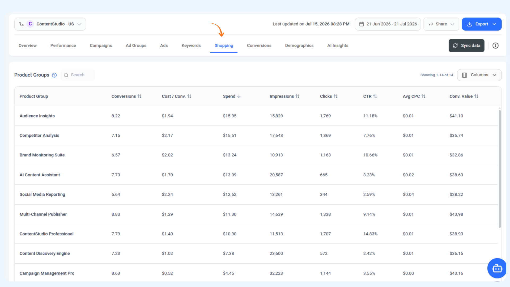Image resolution: width=510 pixels, height=287 pixels.
Task: Click the $0.52 cost per conversion cell
Action: [167, 273]
